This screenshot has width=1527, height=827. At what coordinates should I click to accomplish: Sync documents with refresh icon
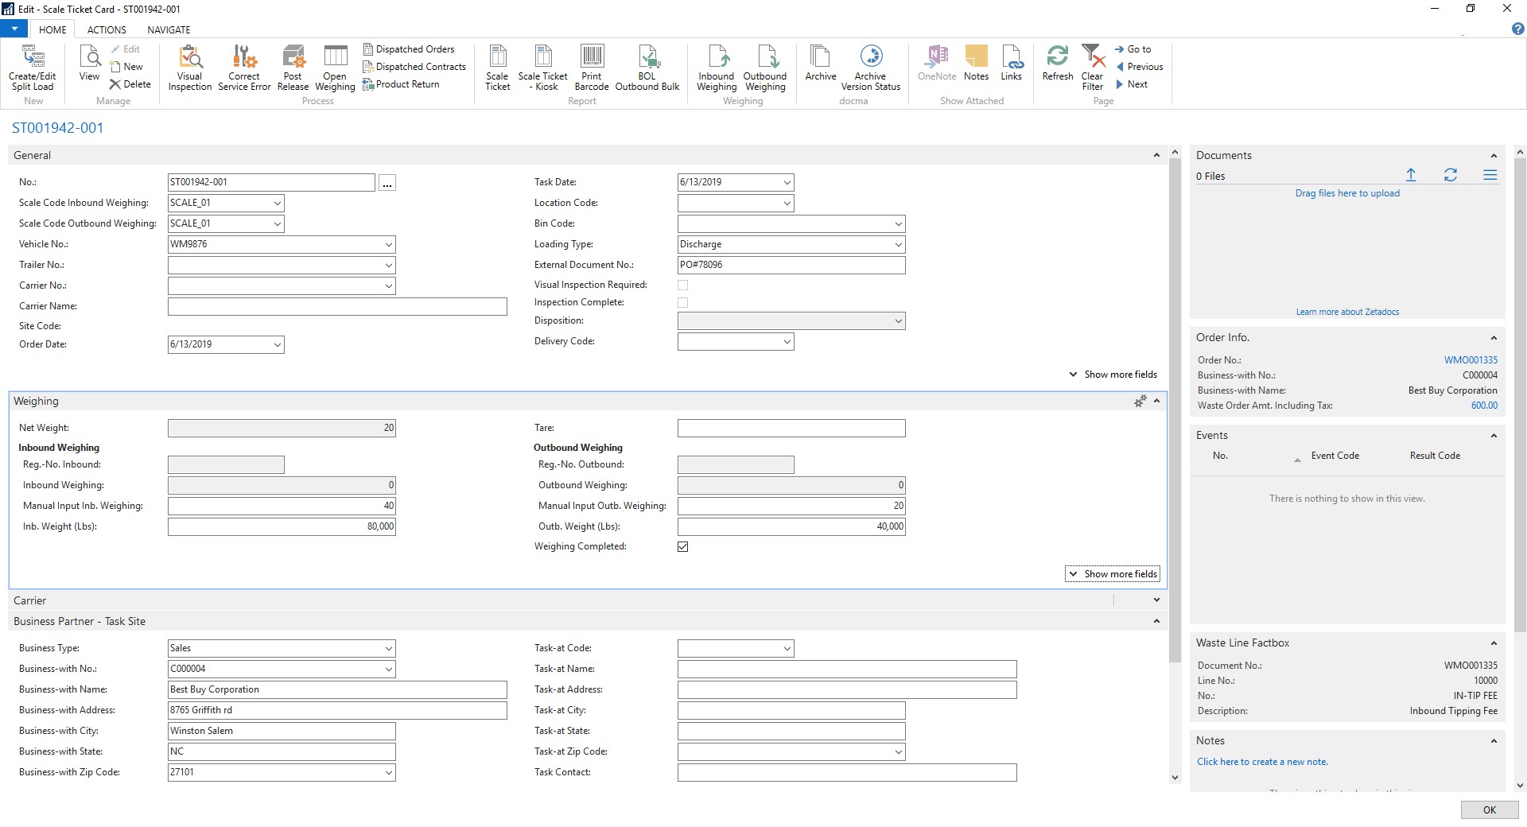(1451, 175)
